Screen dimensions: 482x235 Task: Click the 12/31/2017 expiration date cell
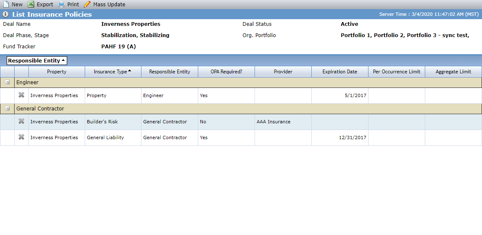[340, 138]
